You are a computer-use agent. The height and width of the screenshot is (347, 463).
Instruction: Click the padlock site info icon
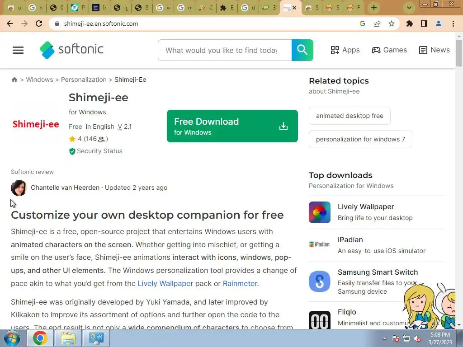[x=57, y=23]
